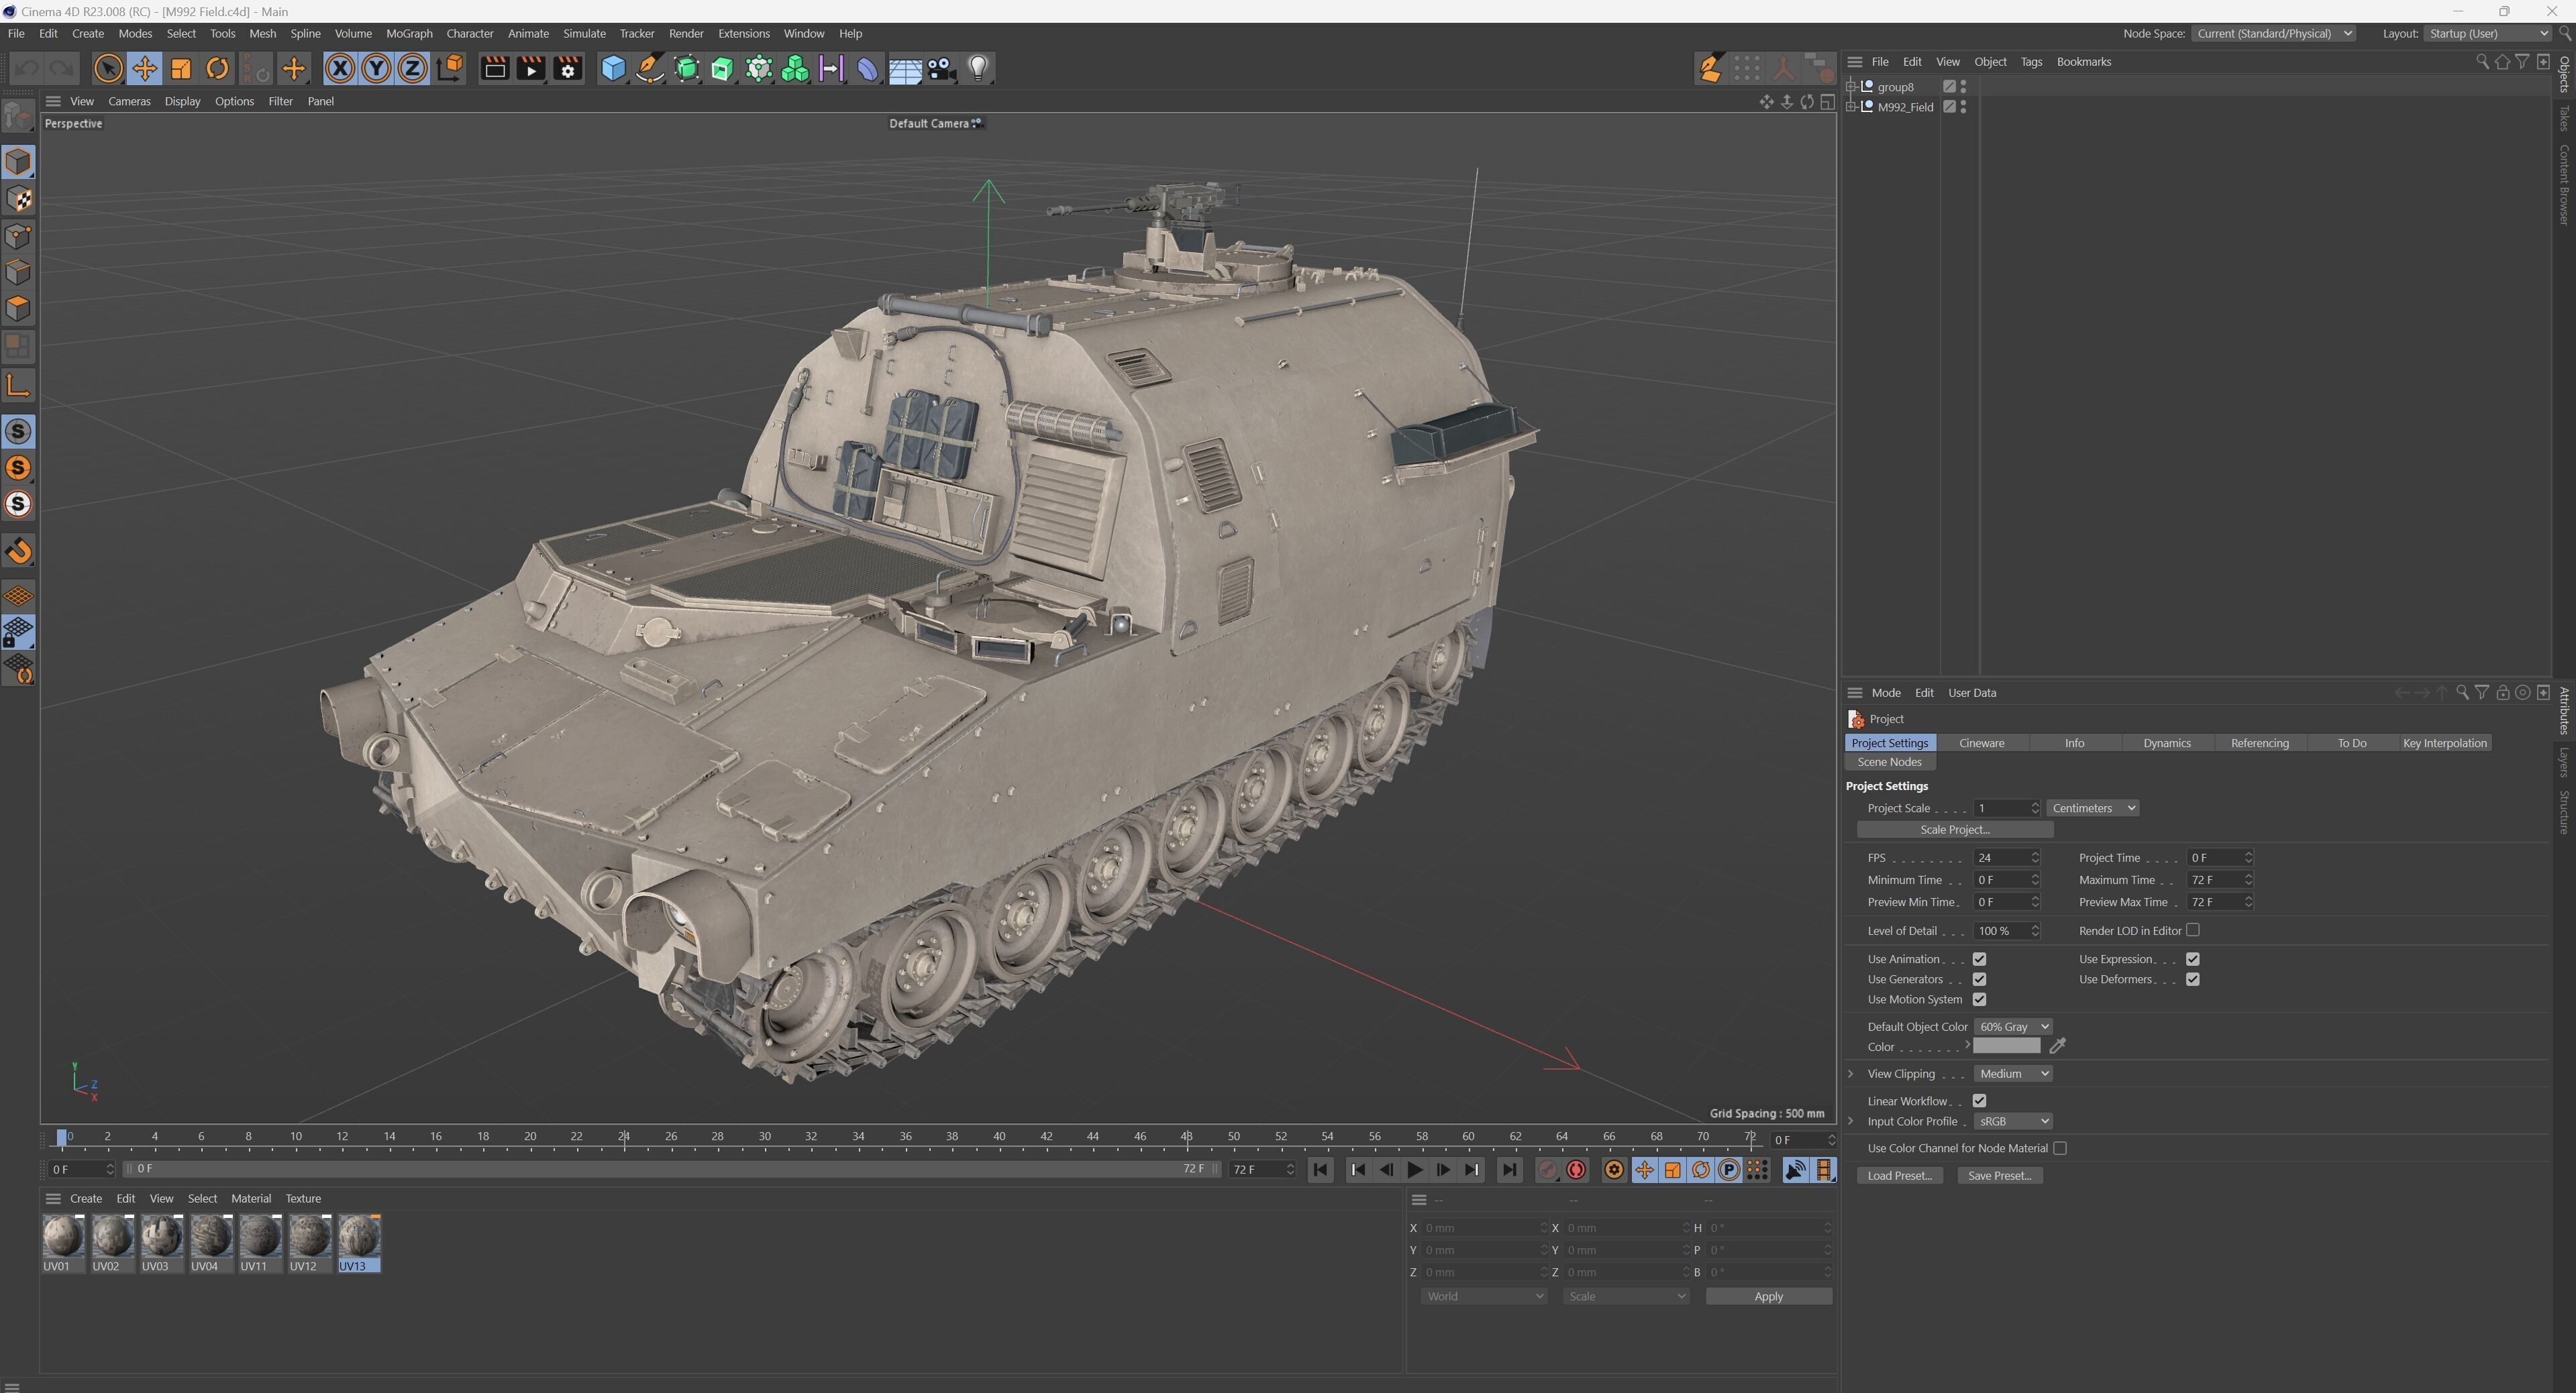
Task: Toggle Use Expression checkbox
Action: 2192,959
